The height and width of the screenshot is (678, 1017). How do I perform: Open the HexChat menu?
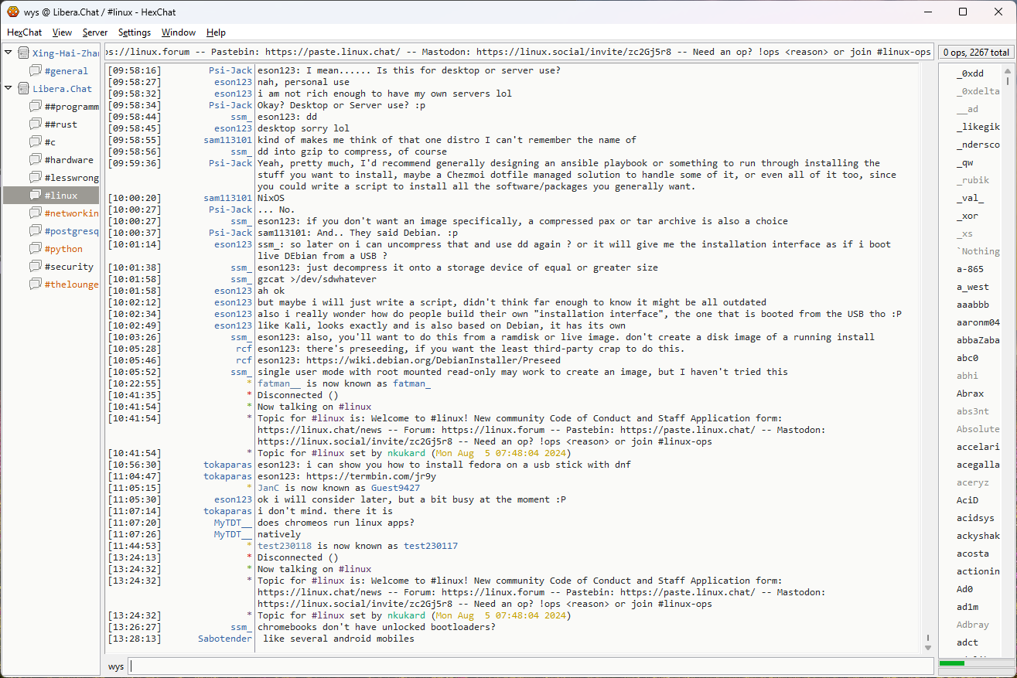(25, 32)
